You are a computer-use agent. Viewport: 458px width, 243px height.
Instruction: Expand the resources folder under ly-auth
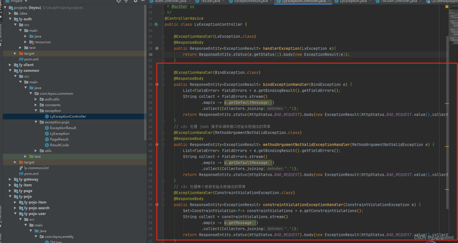[x=25, y=42]
